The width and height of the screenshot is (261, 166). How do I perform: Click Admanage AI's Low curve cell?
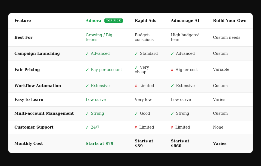coord(181,100)
